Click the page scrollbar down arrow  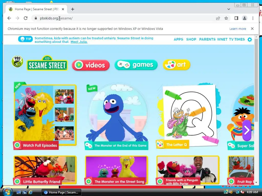coord(256,182)
